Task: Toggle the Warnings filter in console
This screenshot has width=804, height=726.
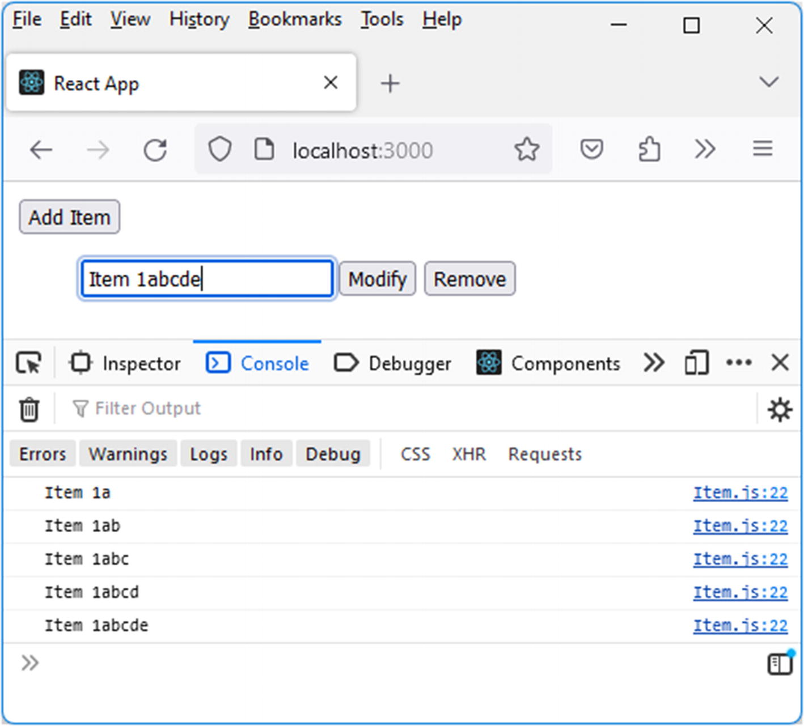Action: click(128, 454)
